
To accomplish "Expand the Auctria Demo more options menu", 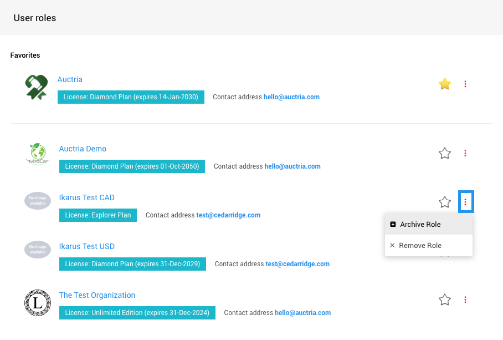I will (465, 154).
